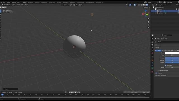This screenshot has height=101, width=179.
Task: Toggle the Custom Distance checkbox
Action: [x=158, y=70]
